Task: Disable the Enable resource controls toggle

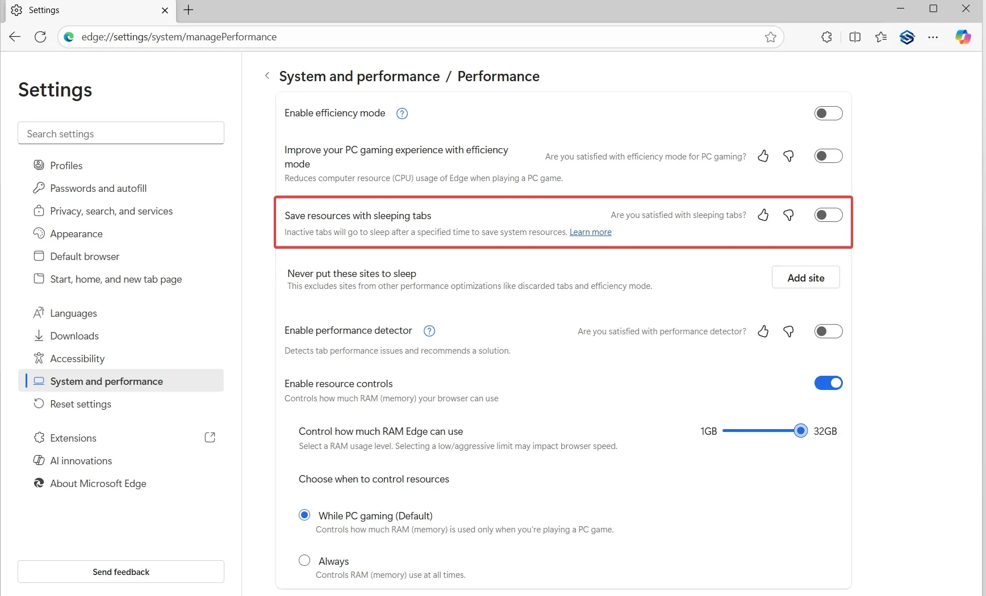Action: pyautogui.click(x=828, y=383)
